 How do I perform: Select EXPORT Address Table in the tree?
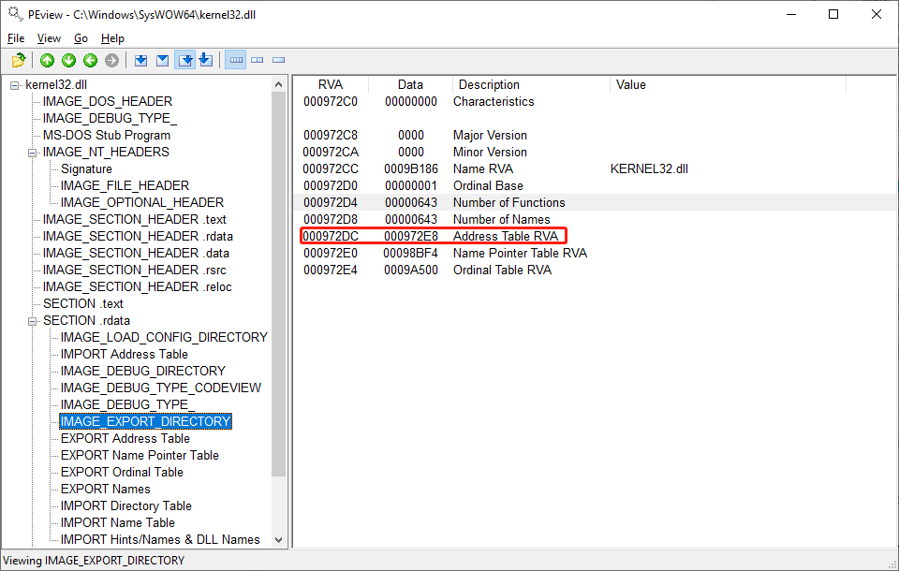click(125, 438)
